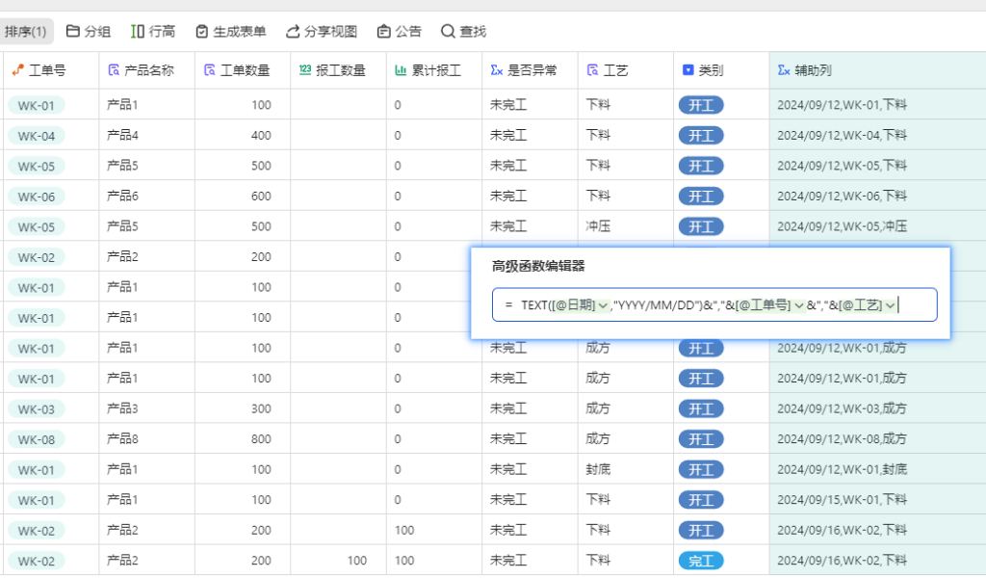The image size is (986, 578).
Task: Select the 报工数量 cell showing 100
Action: [x=338, y=561]
